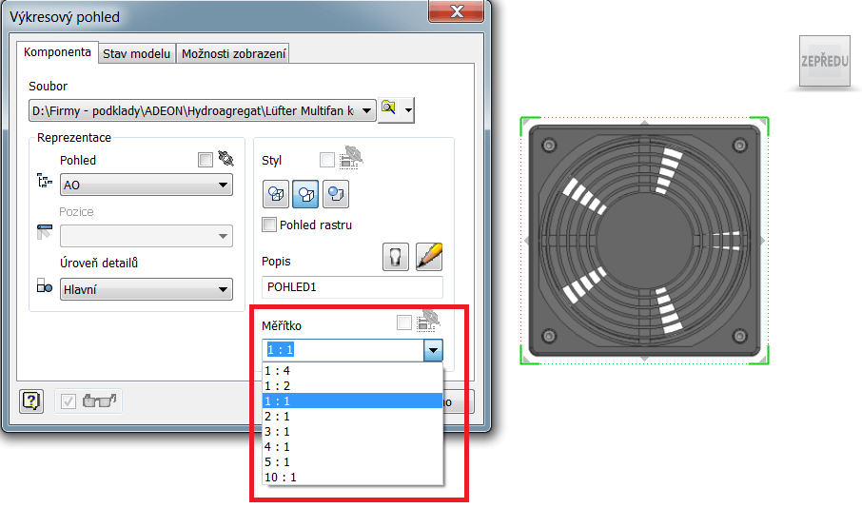Choose scale 2 : 1 from list
This screenshot has width=862, height=508.
(352, 416)
